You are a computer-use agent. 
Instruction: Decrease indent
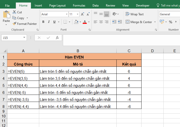pos(114,22)
